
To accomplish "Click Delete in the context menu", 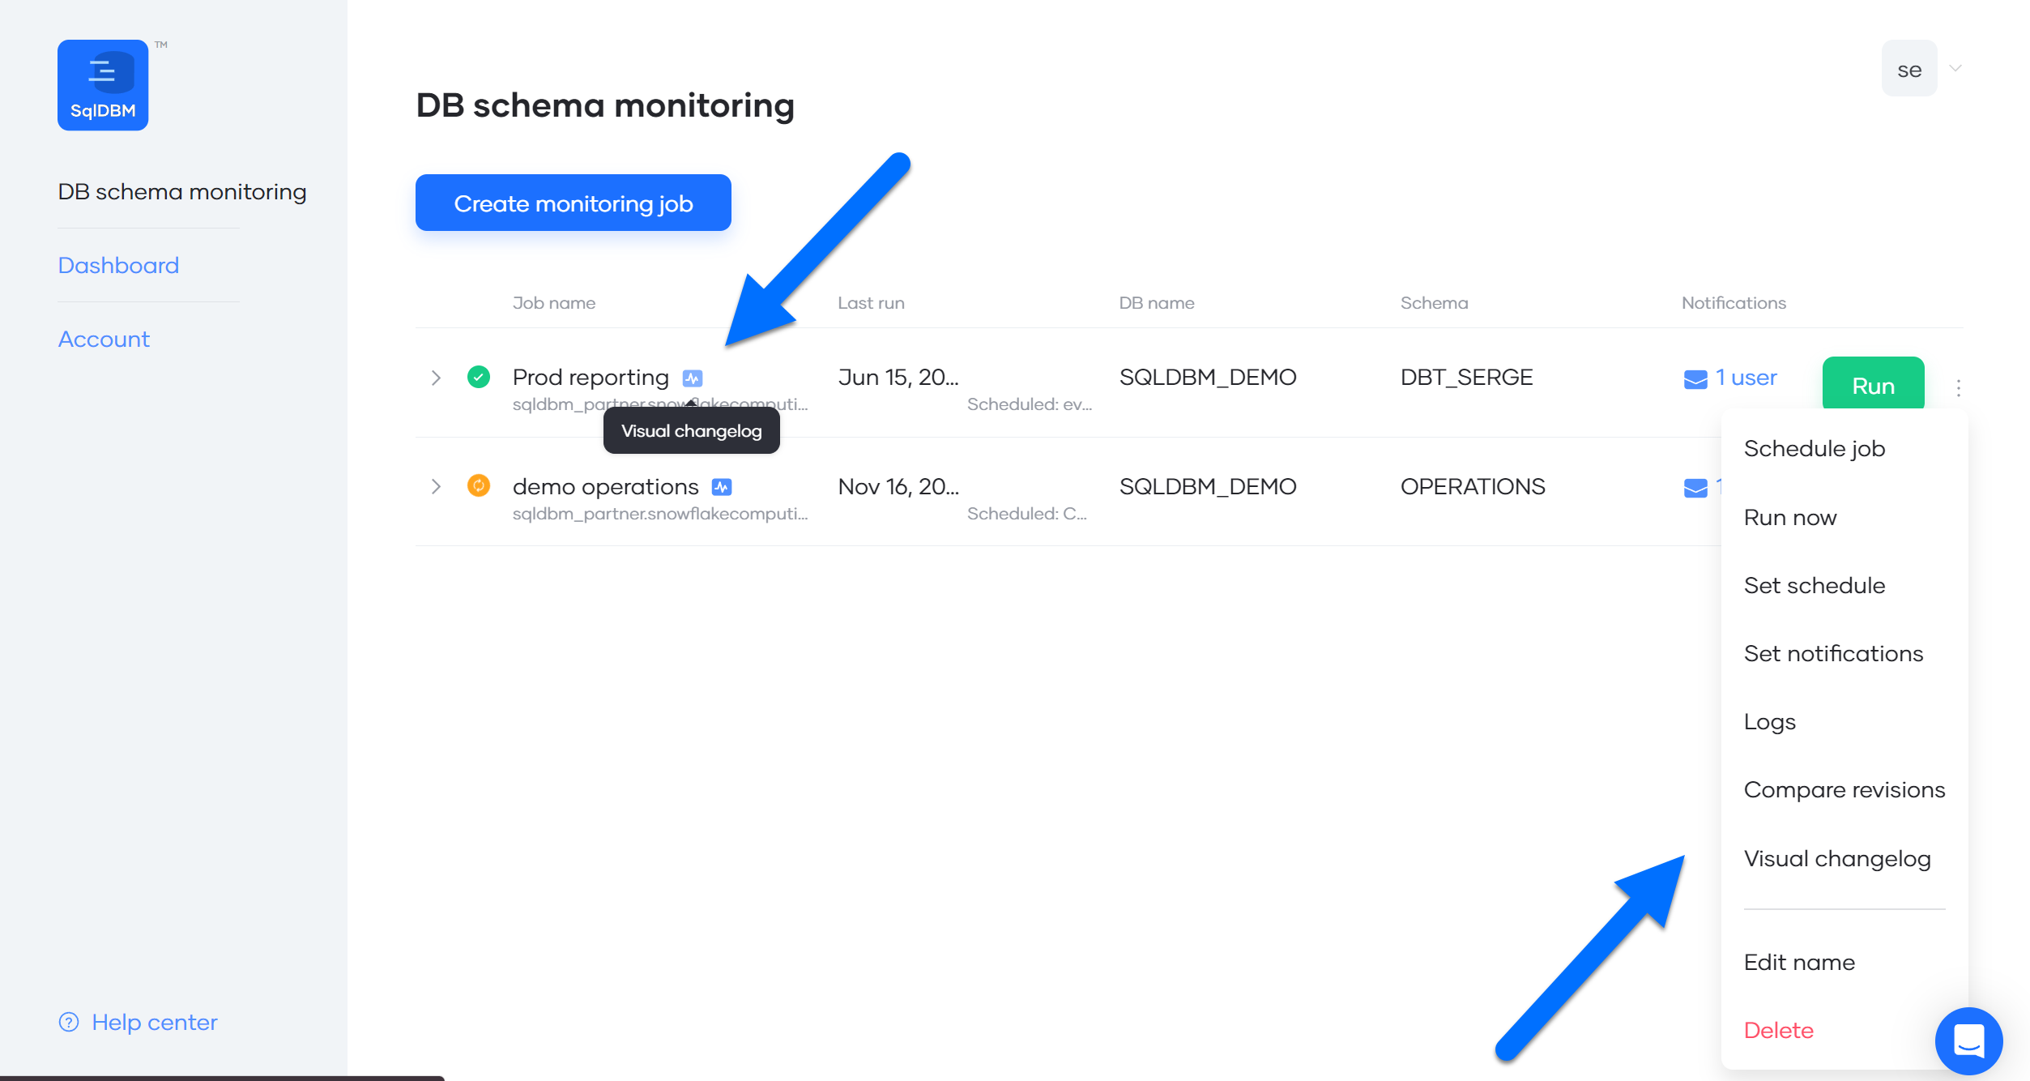I will pos(1778,1029).
